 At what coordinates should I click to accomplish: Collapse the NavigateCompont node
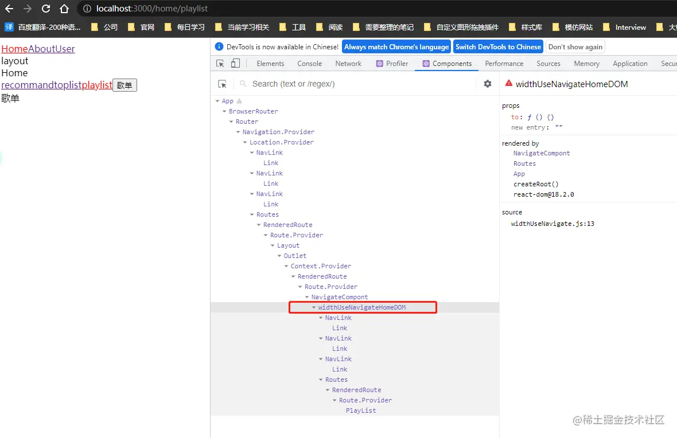coord(308,298)
